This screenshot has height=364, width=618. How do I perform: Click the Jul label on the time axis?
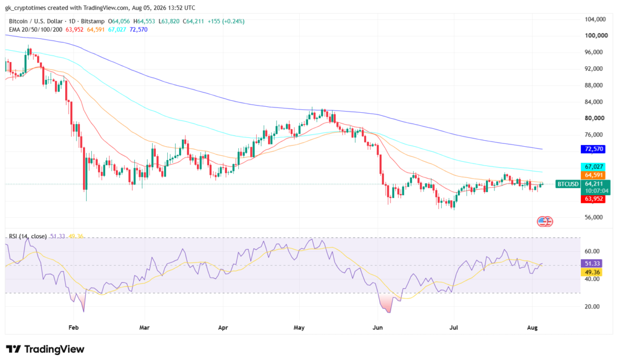click(x=454, y=327)
